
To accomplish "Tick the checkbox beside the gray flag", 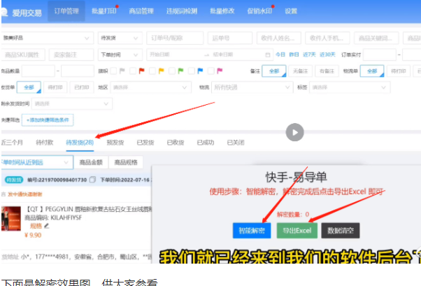I will (113, 71).
